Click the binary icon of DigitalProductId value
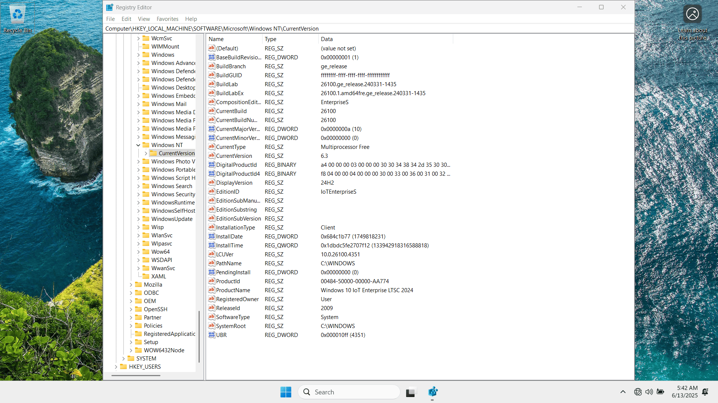 coord(212,165)
